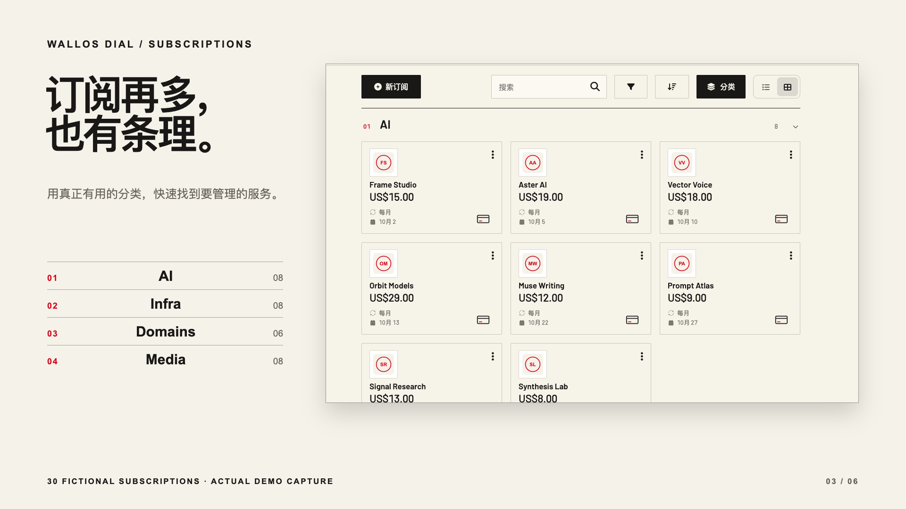
Task: Click Prompt Atlas payment card icon
Action: (x=781, y=320)
